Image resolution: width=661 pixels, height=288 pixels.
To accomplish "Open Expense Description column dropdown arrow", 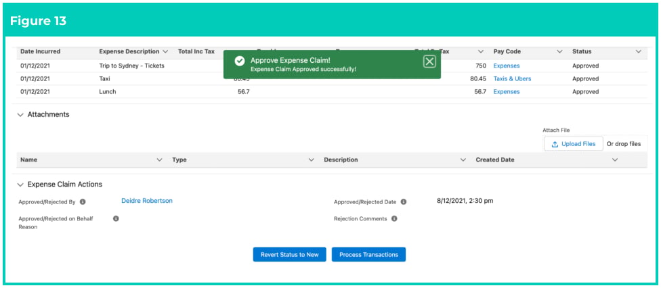I will coord(165,51).
